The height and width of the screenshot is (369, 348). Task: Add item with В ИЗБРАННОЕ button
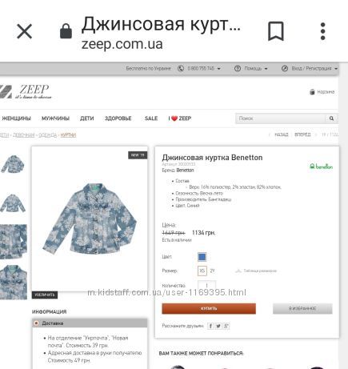pos(302,308)
